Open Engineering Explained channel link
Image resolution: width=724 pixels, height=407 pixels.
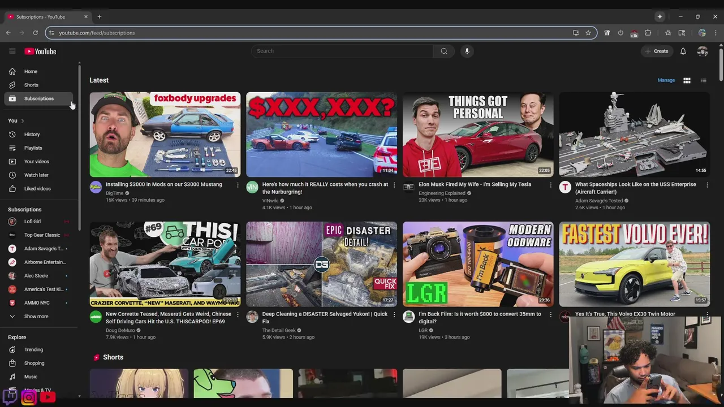coord(442,193)
